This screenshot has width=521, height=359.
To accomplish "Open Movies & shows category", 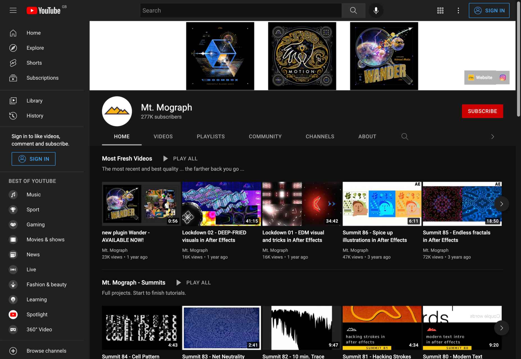I will click(42, 240).
